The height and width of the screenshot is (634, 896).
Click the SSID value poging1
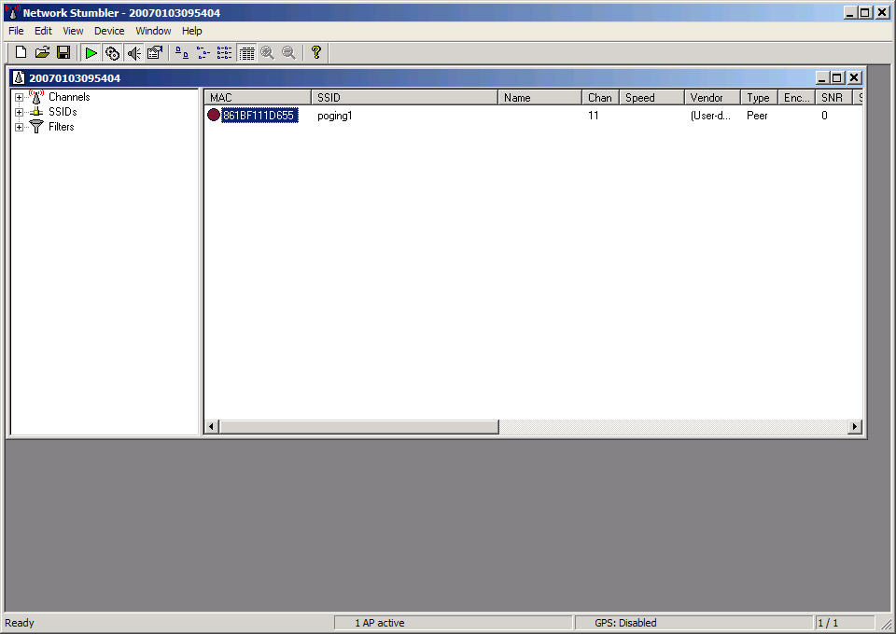pos(335,116)
